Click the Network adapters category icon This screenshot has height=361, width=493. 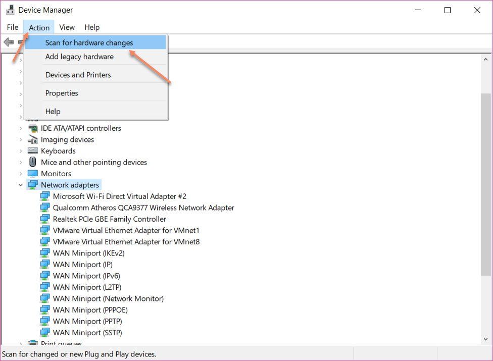pos(33,185)
